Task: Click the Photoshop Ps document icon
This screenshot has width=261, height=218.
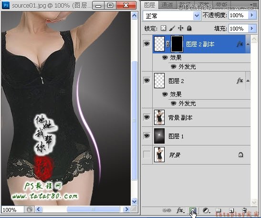Action: (6, 5)
